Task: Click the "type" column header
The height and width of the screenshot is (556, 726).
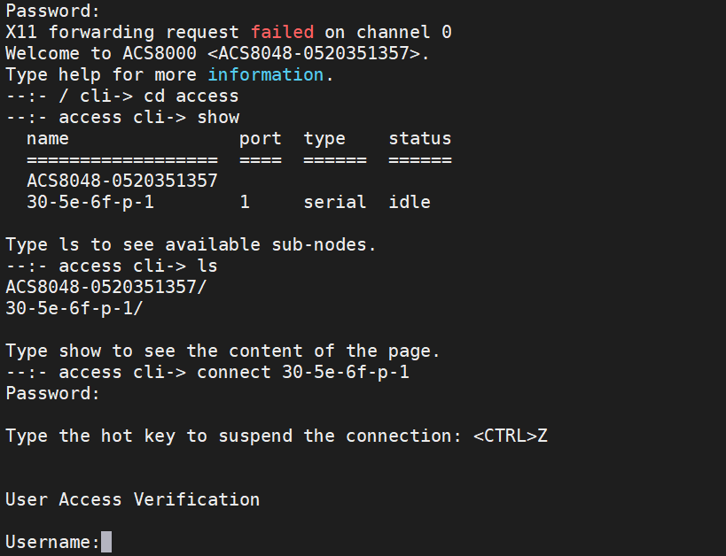Action: click(x=324, y=138)
